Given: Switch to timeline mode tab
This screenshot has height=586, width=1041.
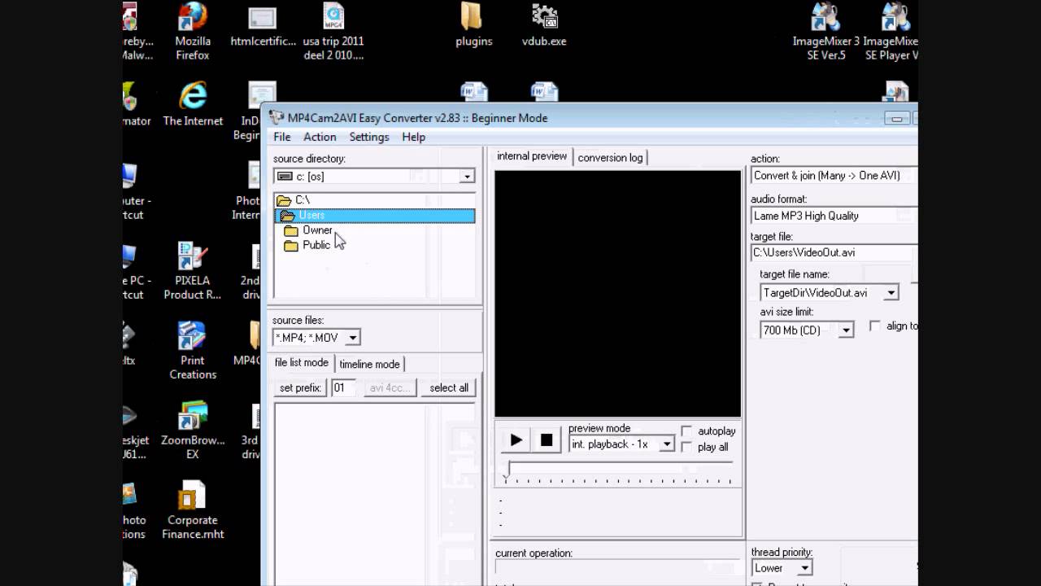Looking at the screenshot, I should (369, 365).
